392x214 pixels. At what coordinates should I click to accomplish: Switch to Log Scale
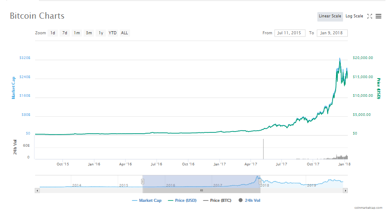[354, 16]
